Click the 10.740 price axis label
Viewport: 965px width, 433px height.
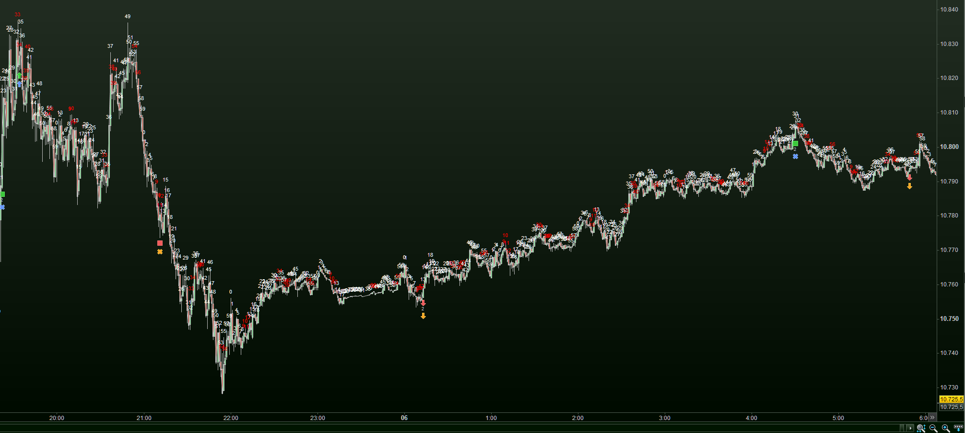coord(949,353)
